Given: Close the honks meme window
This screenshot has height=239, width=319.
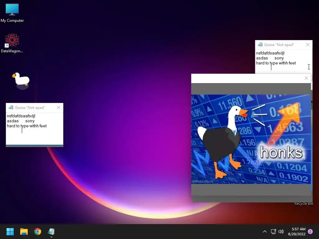Looking at the screenshot, I should [306, 78].
